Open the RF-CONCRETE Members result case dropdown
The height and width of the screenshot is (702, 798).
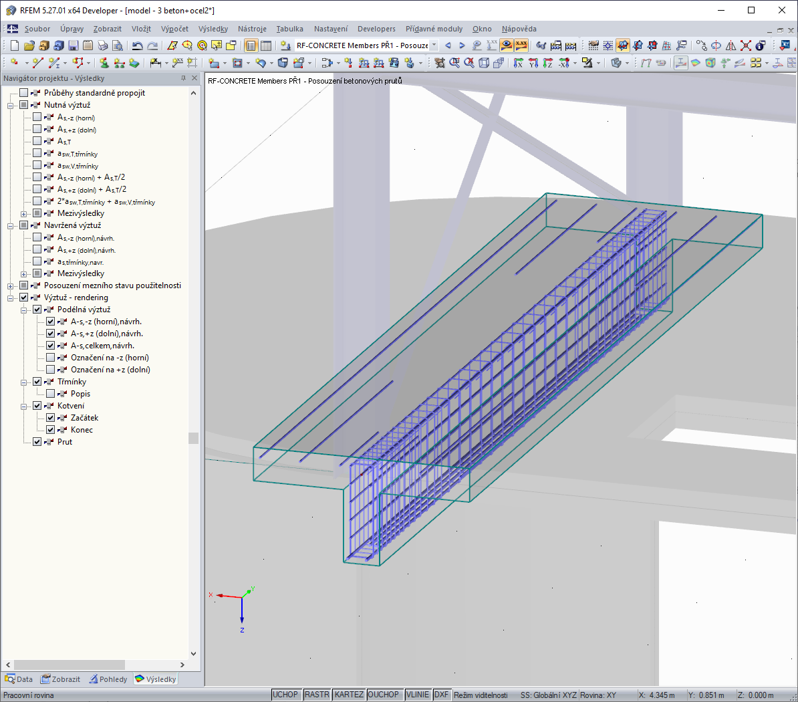pyautogui.click(x=434, y=45)
